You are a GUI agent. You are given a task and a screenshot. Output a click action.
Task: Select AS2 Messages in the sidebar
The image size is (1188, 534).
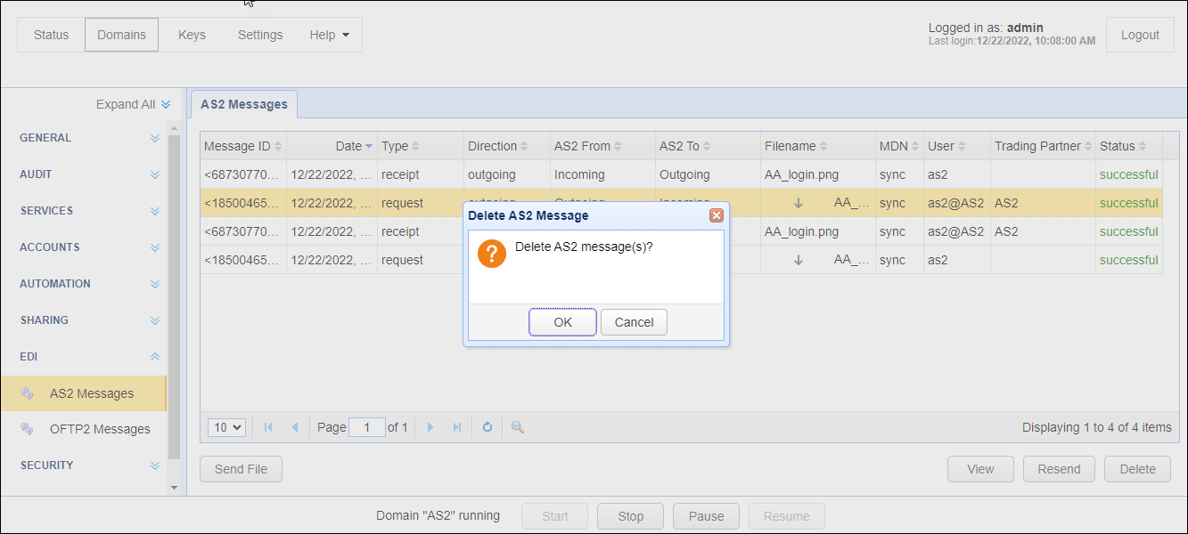click(84, 393)
